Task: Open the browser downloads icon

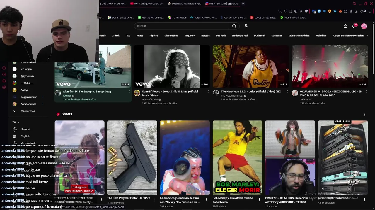Action: coord(356,11)
